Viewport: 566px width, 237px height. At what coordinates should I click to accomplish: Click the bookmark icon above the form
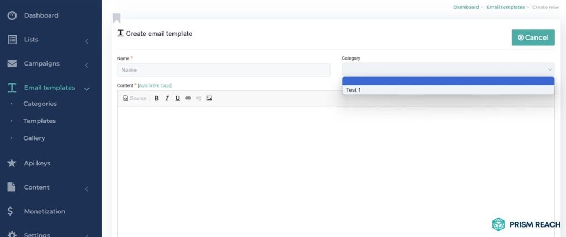[117, 18]
